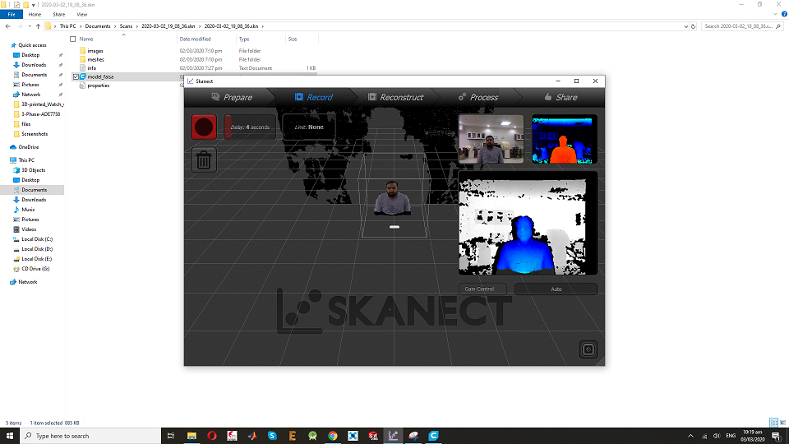Viewport: 789px width, 444px height.
Task: Select the meshes folder
Action: (95, 59)
